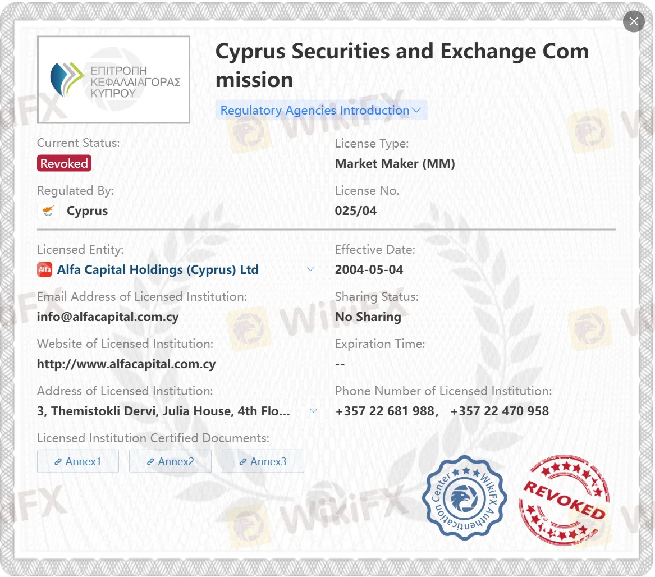Click the link icon on Annex1
655x577 pixels.
coord(58,461)
